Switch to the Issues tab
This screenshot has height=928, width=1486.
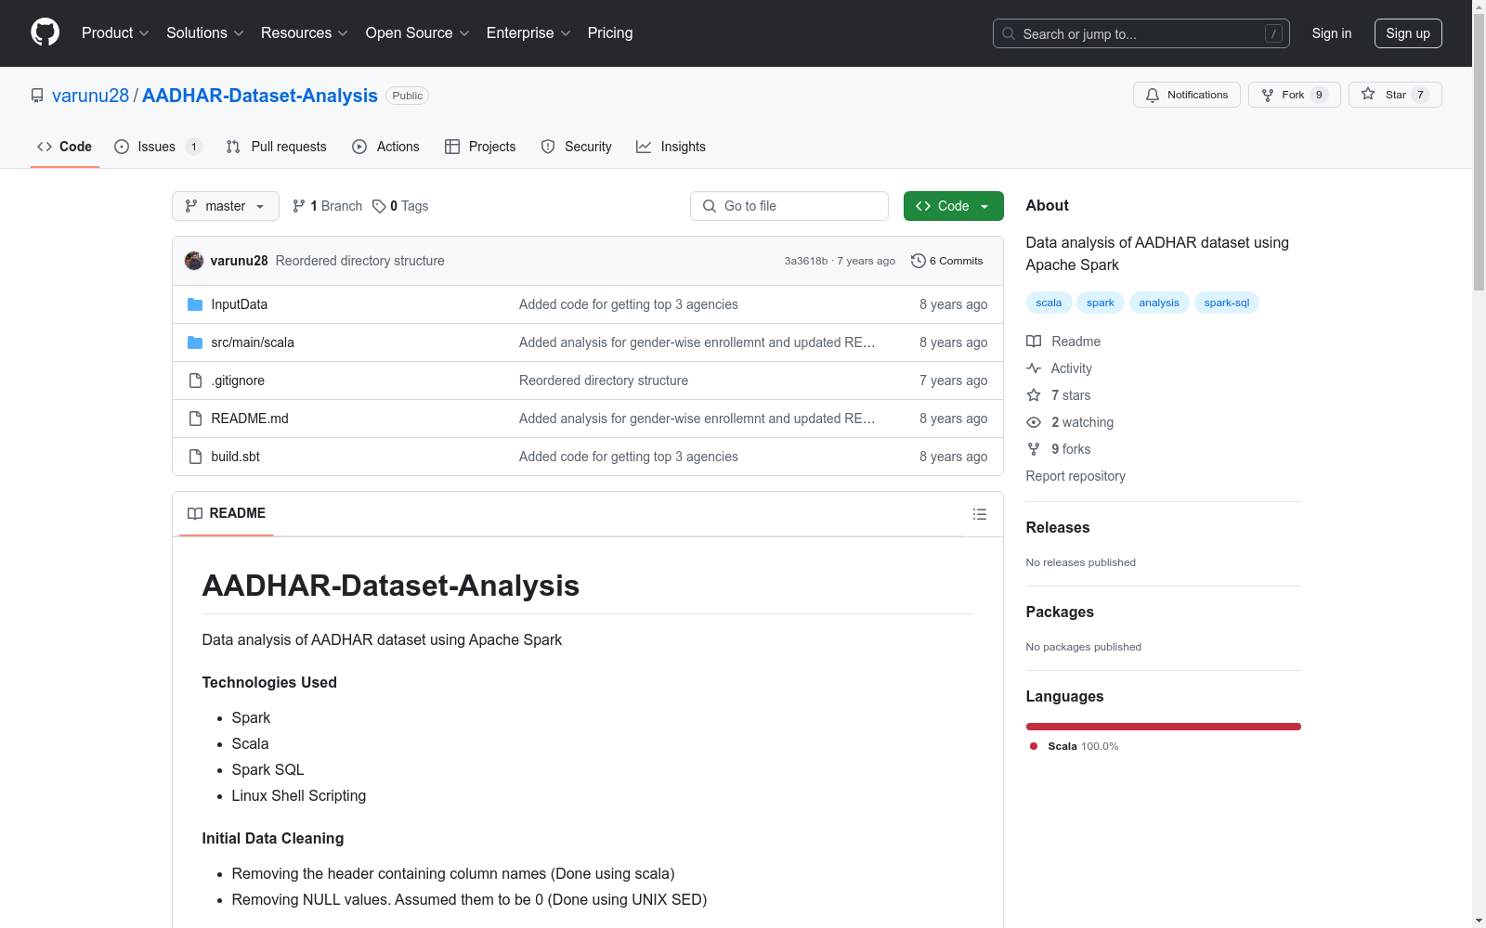158,147
